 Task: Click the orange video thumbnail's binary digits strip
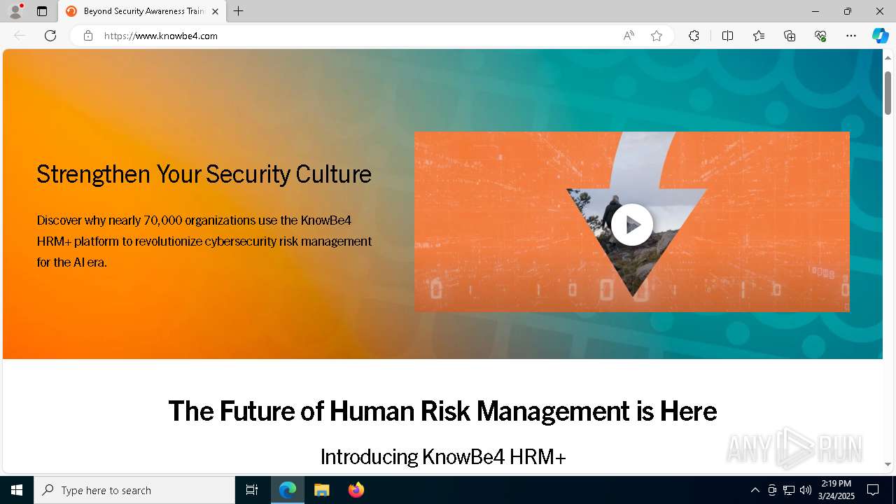point(632,288)
